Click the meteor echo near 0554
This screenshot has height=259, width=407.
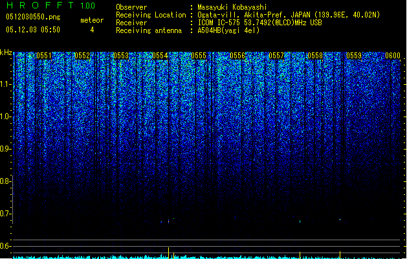(168, 221)
